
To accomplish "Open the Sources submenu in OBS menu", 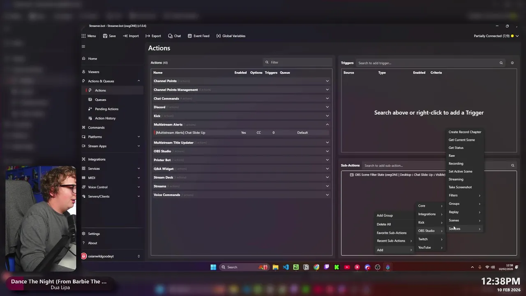I will 464,229.
